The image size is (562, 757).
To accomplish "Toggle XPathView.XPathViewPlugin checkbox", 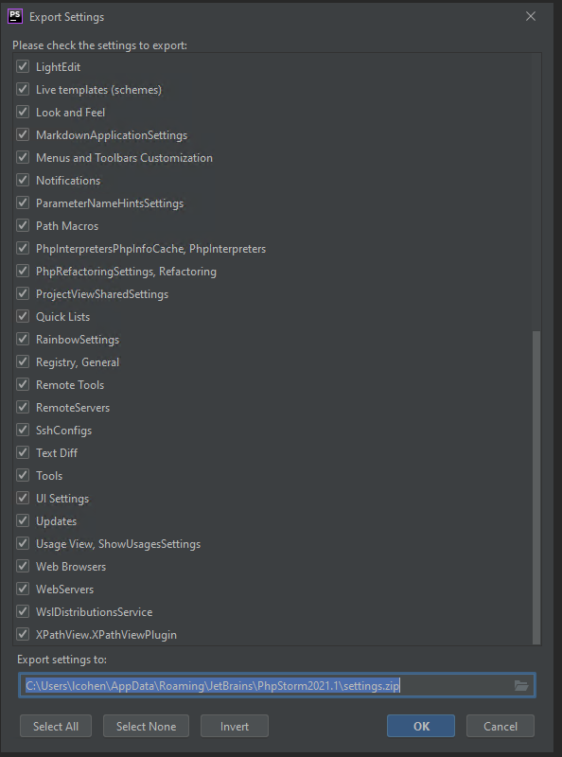I will [23, 634].
